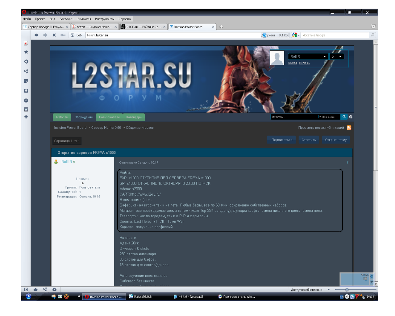
Task: Expand the arrow next to update notification
Action: 329,290
